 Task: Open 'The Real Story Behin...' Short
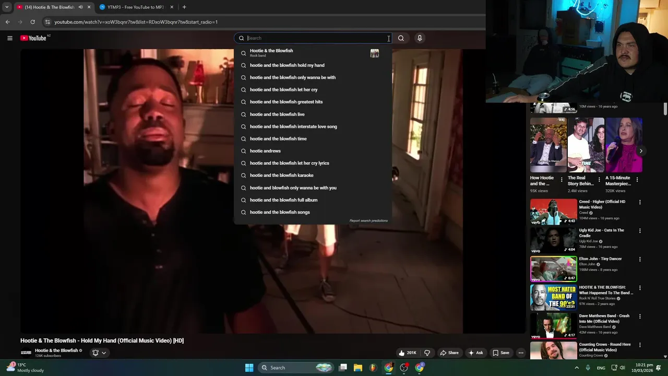586,145
